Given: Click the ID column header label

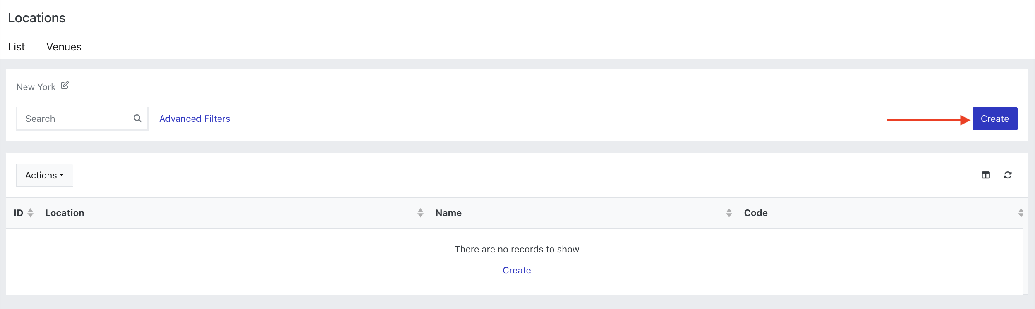Looking at the screenshot, I should 19,213.
